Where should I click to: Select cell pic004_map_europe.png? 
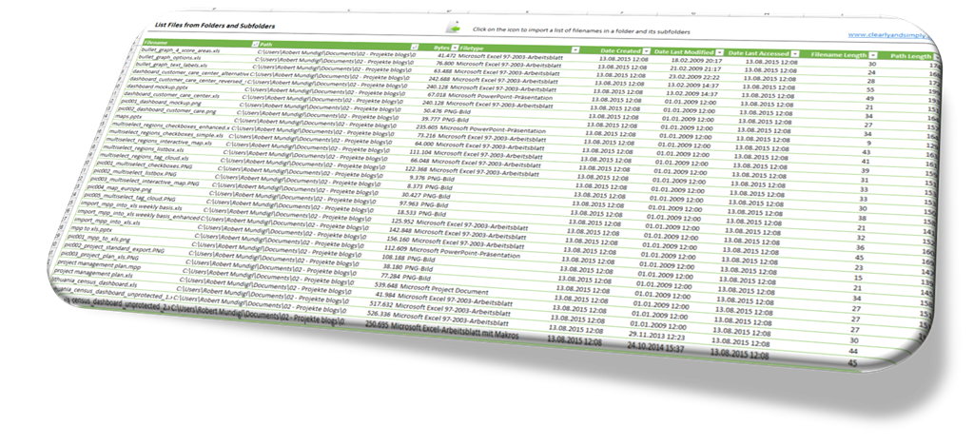121,188
